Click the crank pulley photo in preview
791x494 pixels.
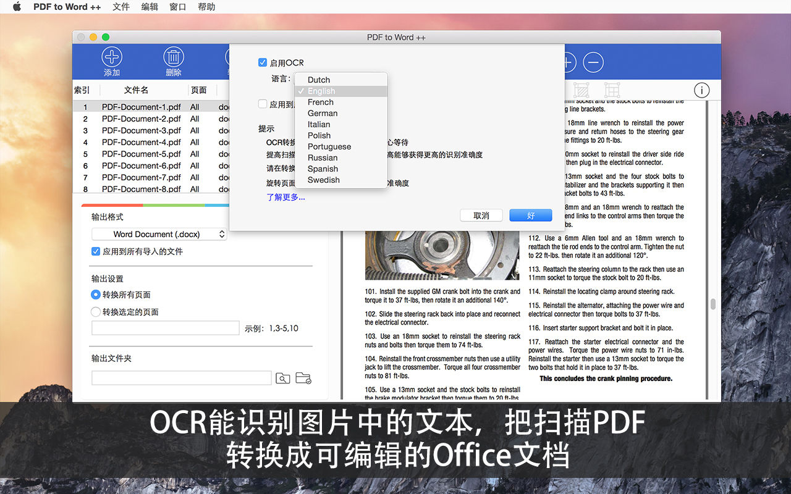pyautogui.click(x=442, y=254)
